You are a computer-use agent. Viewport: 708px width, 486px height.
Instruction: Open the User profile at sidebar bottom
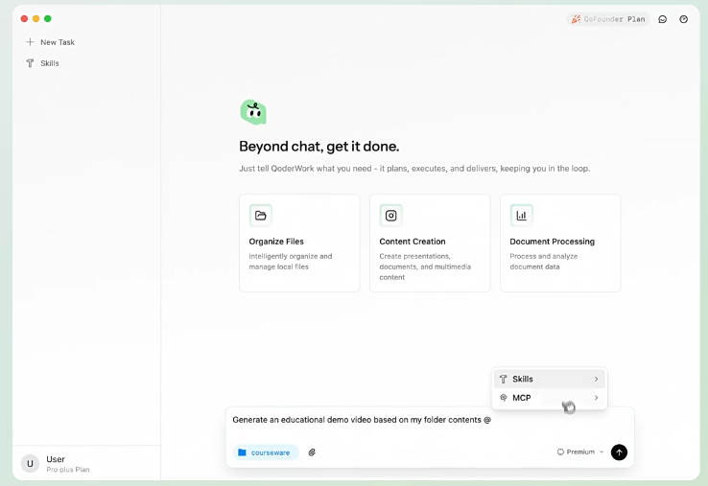pyautogui.click(x=56, y=463)
